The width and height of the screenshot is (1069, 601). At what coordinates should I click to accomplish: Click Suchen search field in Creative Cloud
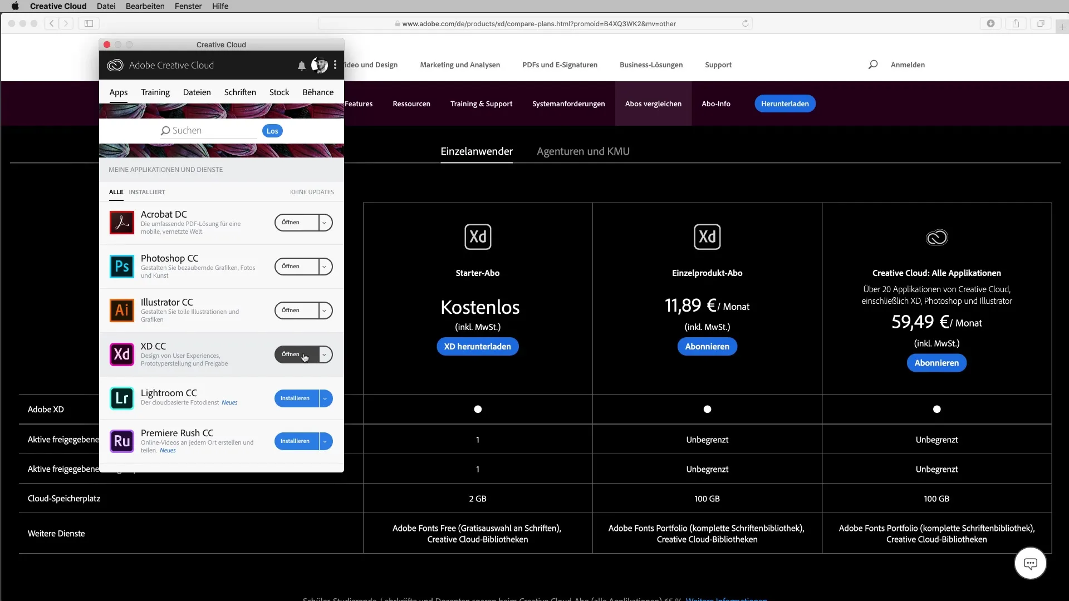pyautogui.click(x=209, y=131)
